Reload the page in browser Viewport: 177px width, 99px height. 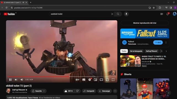(x=6, y=8)
